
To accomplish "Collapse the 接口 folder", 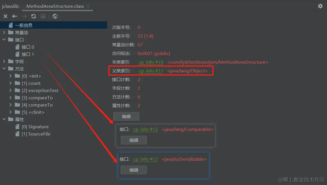I will point(4,39).
